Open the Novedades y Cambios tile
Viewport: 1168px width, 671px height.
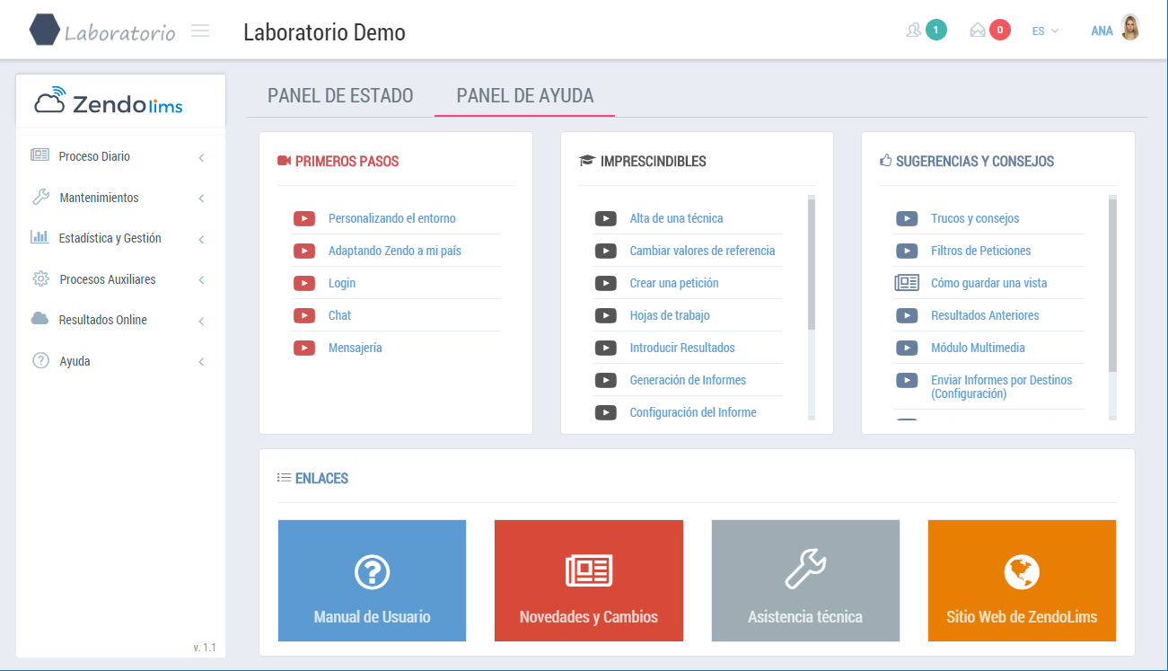[589, 581]
